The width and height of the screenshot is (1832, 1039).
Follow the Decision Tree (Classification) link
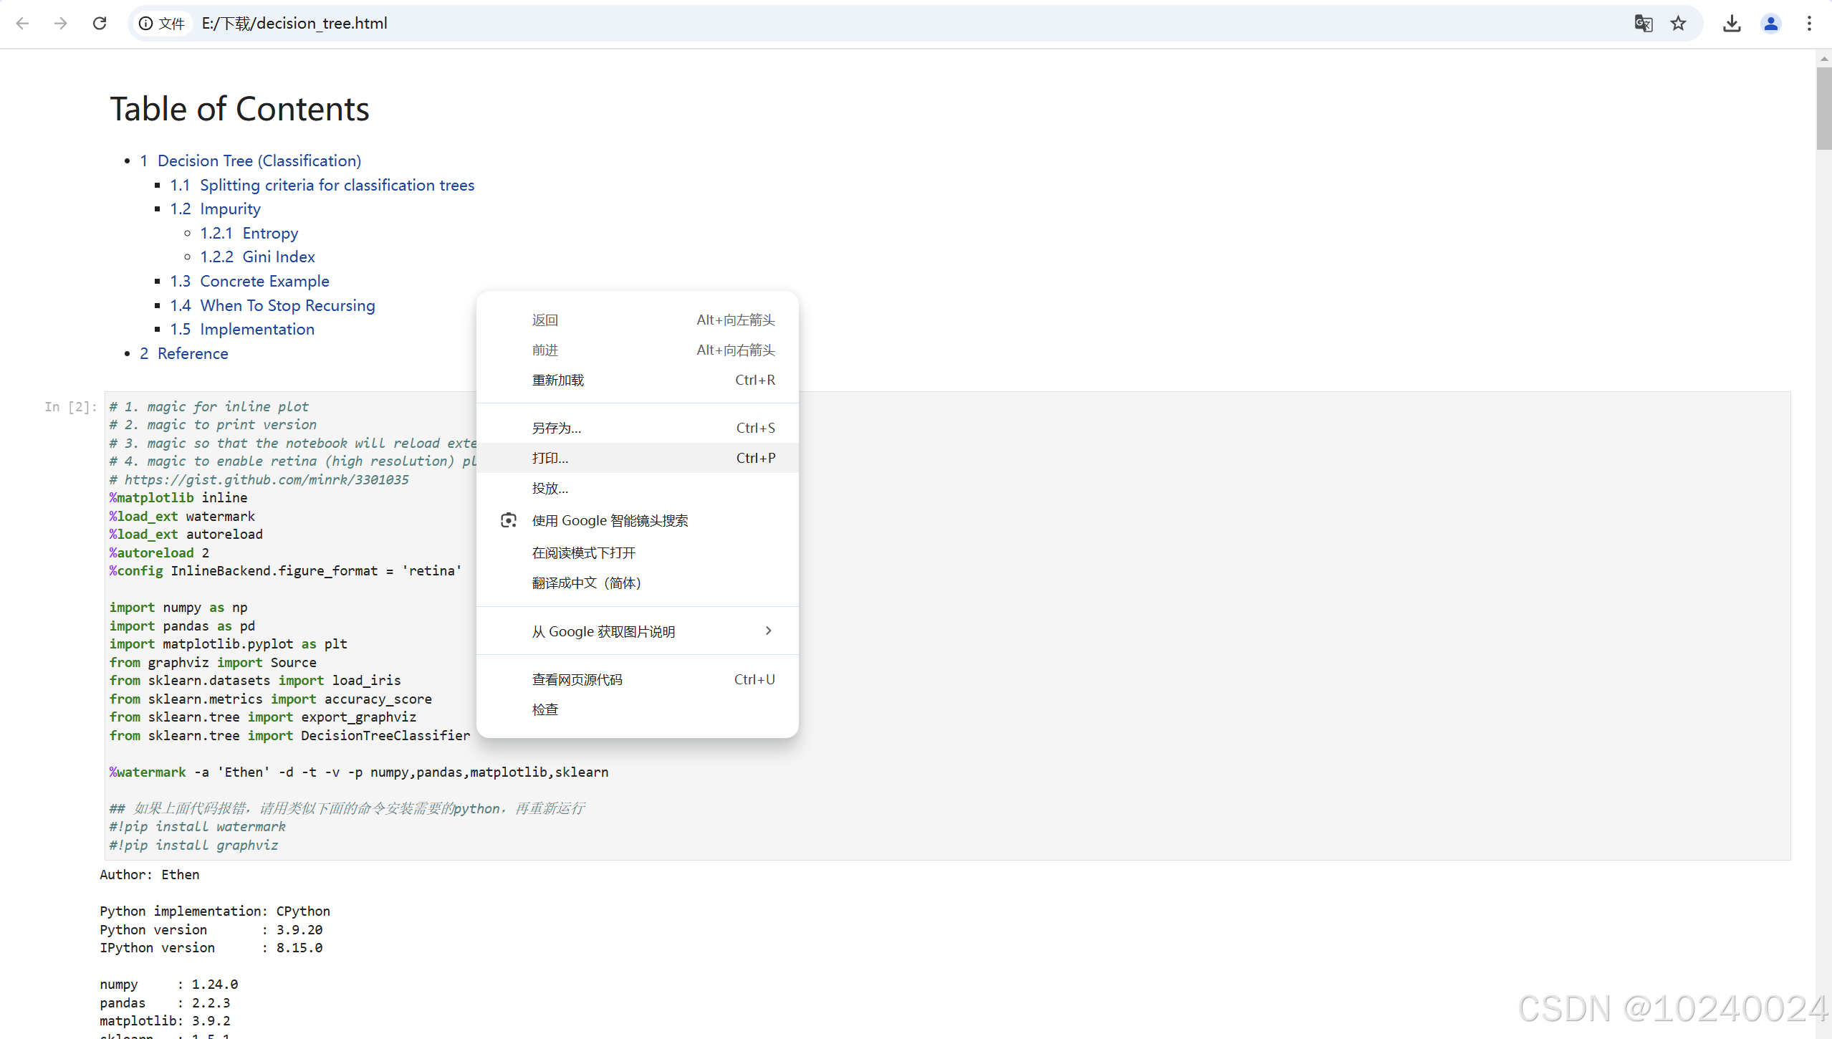(259, 161)
